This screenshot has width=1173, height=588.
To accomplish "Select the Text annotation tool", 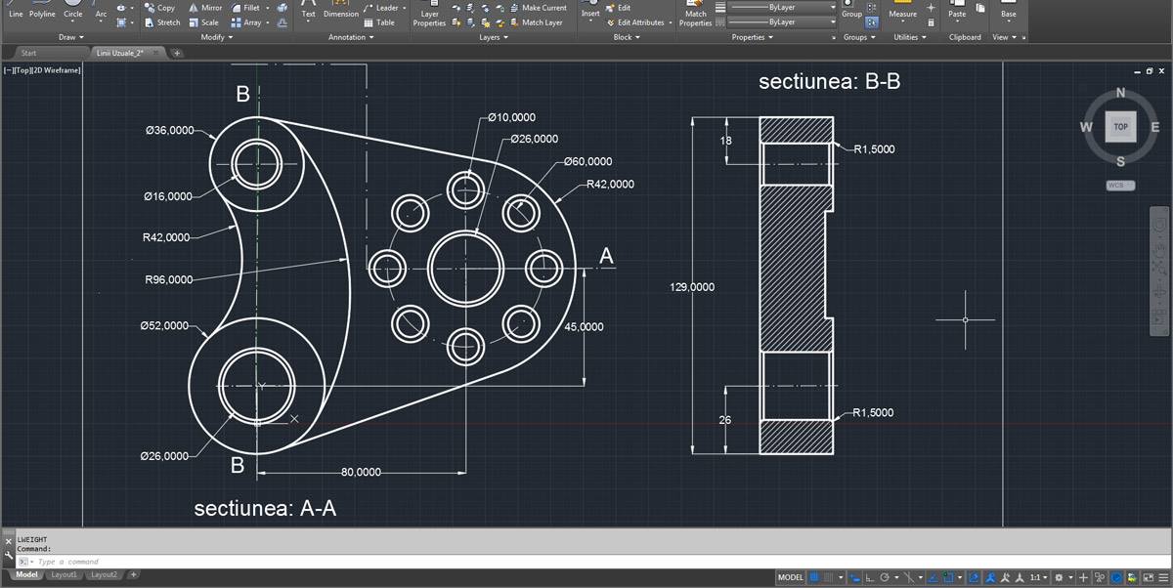I will pos(308,10).
